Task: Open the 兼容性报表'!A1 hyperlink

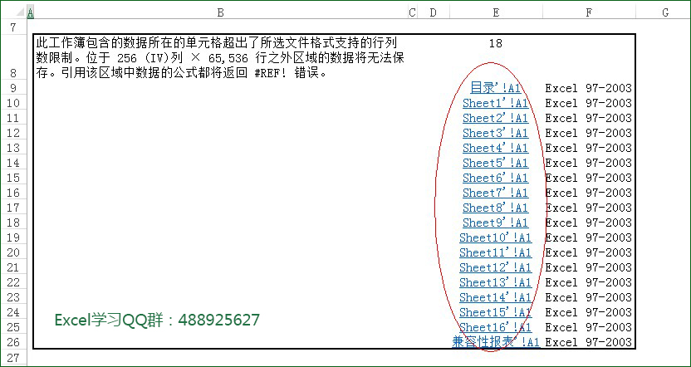Action: click(496, 342)
